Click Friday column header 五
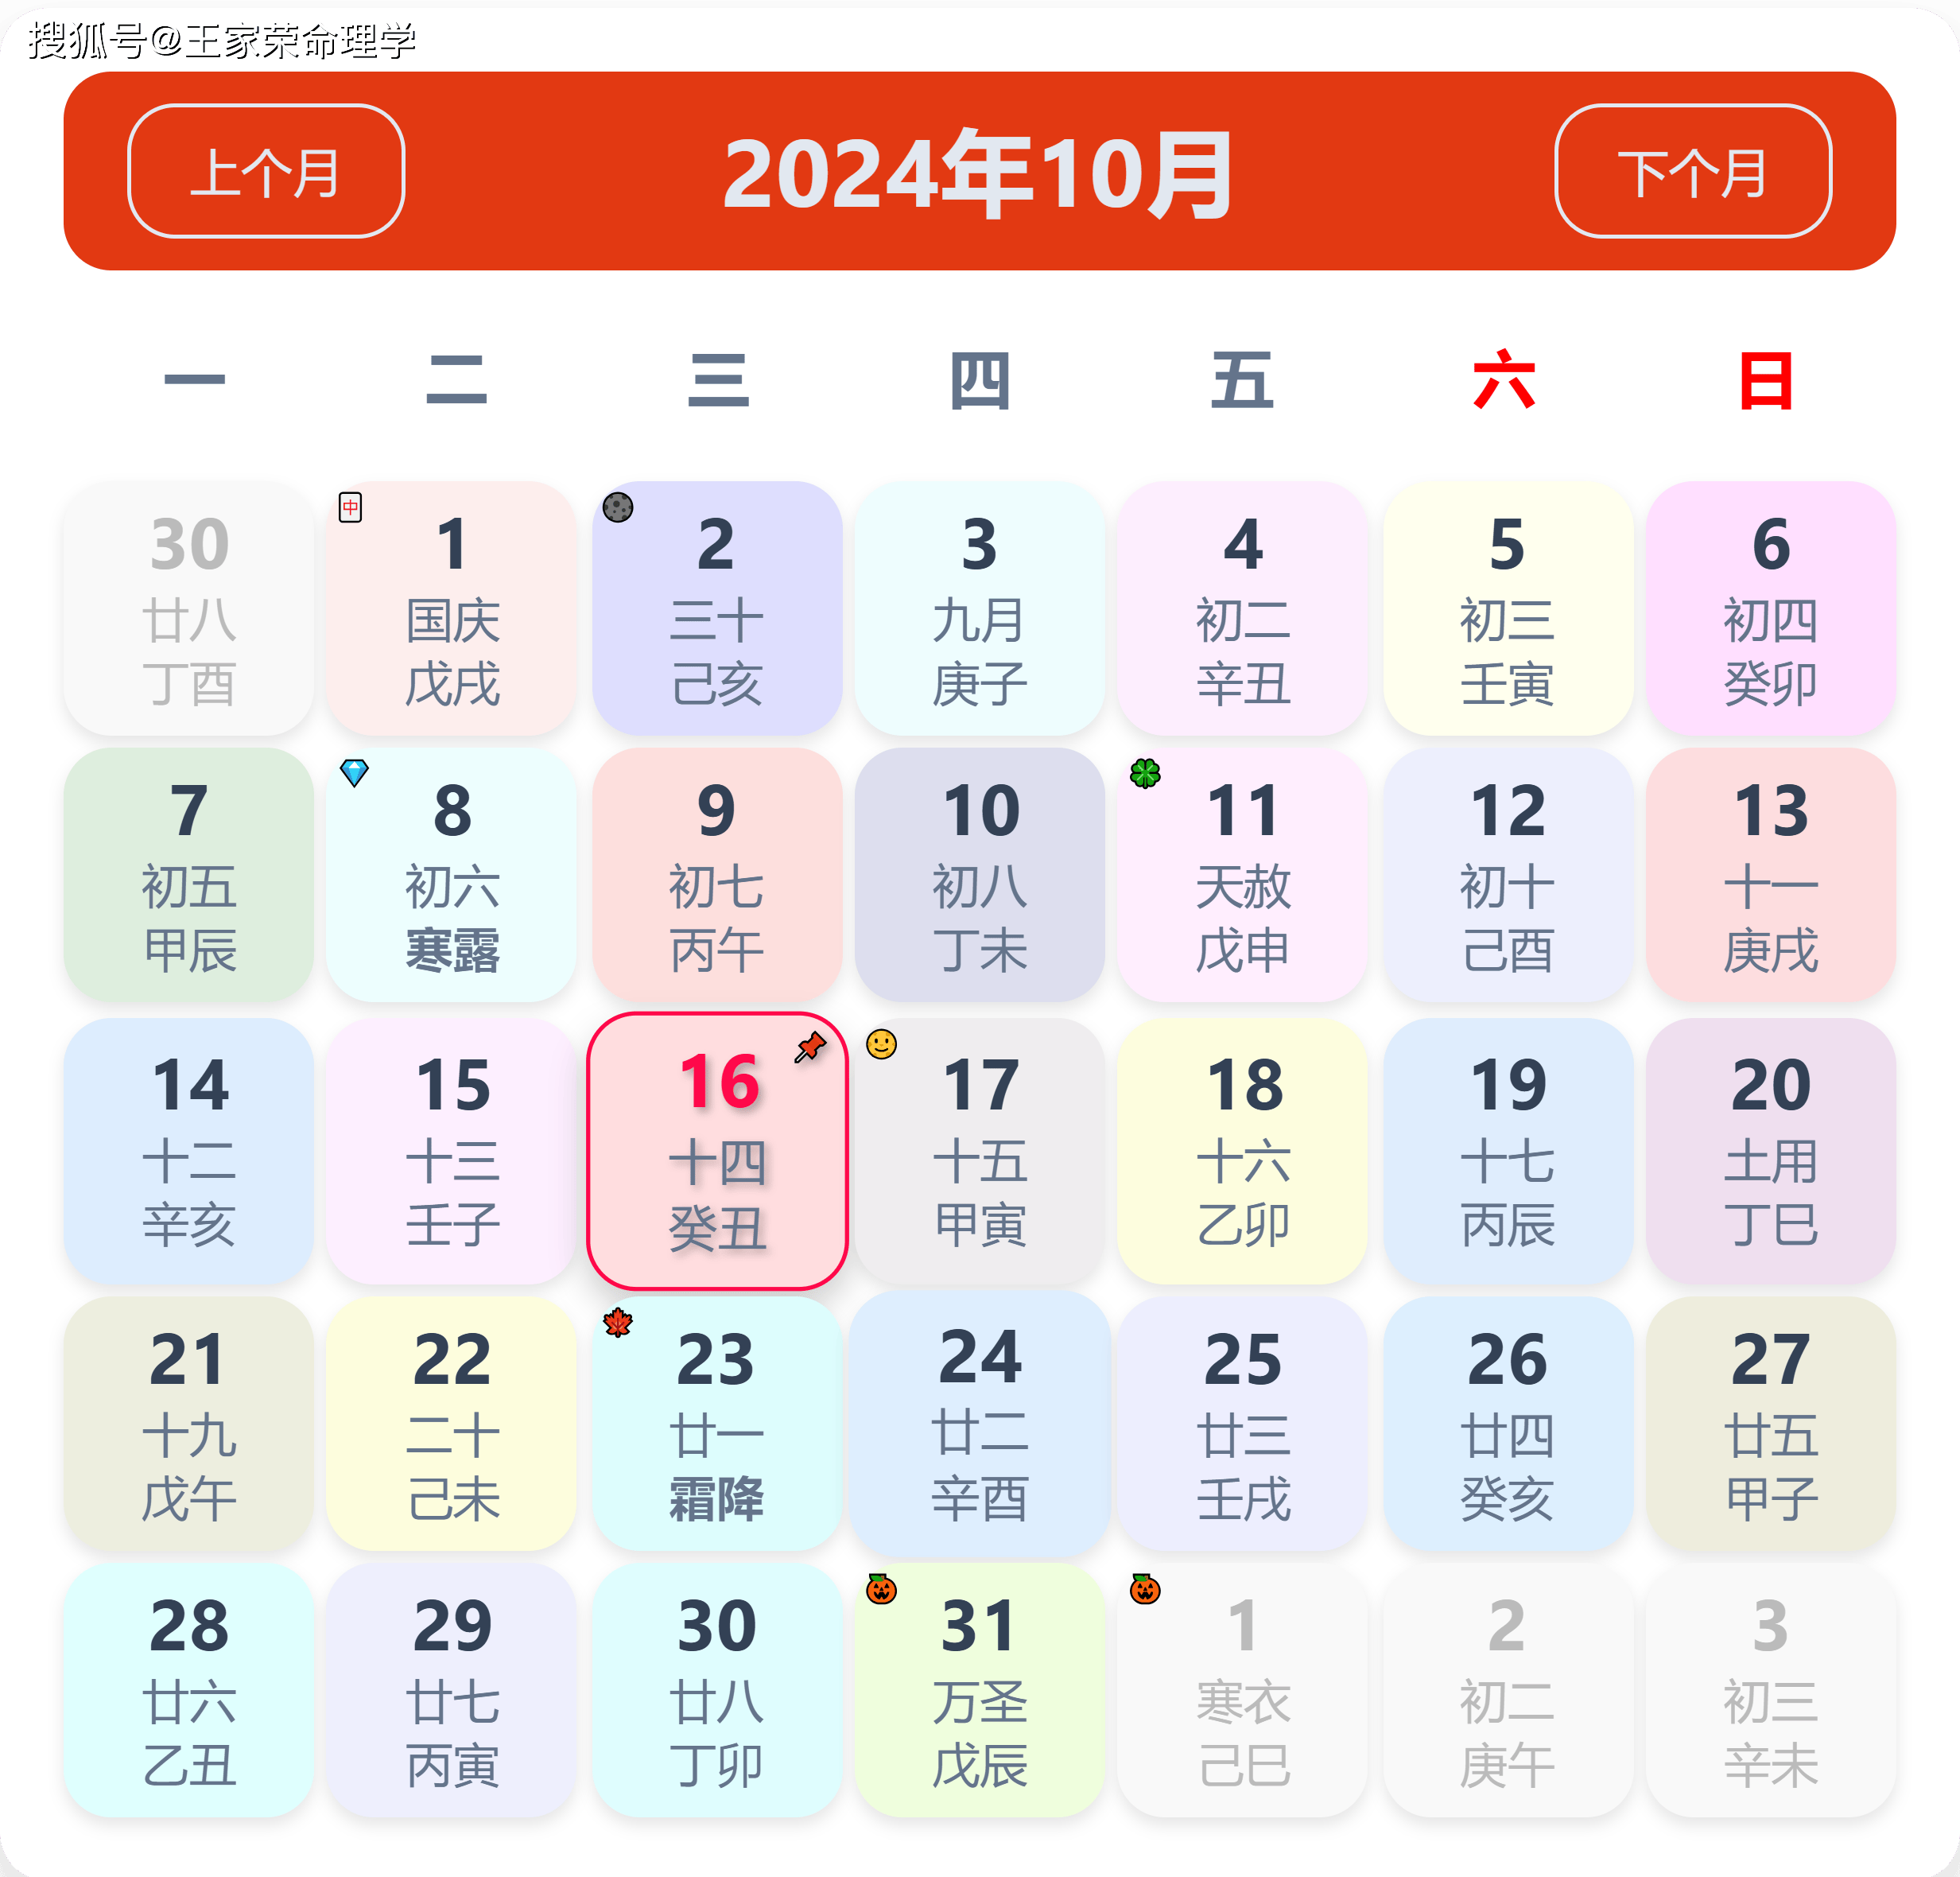This screenshot has height=1877, width=1960. click(1243, 380)
